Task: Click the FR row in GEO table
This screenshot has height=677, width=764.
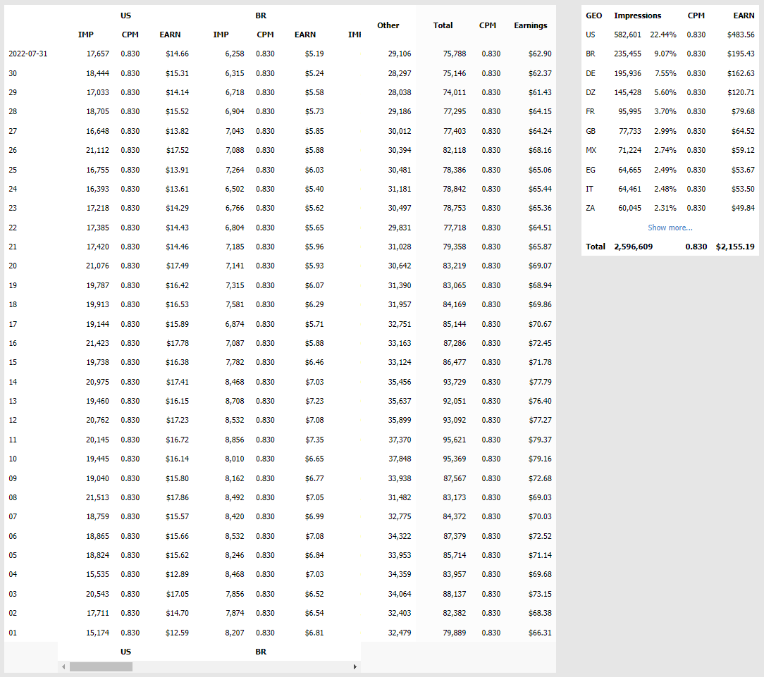Action: coord(670,111)
